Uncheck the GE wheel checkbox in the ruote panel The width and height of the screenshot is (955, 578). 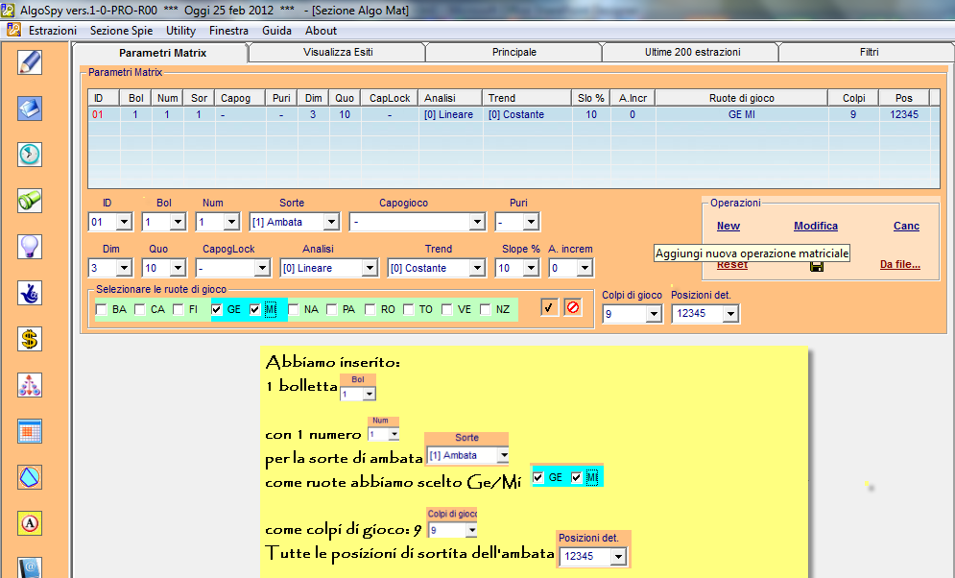point(217,309)
